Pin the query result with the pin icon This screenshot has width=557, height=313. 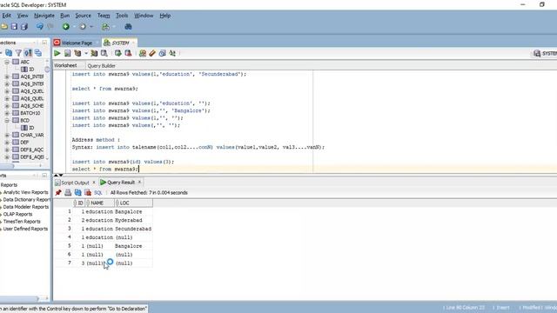click(58, 193)
